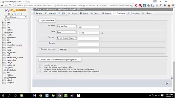Image resolution: width=175 pixels, height=98 pixels.
Task: Open the Password 'Do not change' dropdown
Action: 66,38
